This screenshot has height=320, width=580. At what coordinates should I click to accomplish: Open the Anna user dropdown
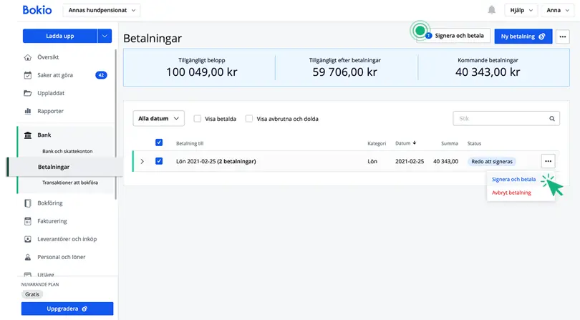557,10
